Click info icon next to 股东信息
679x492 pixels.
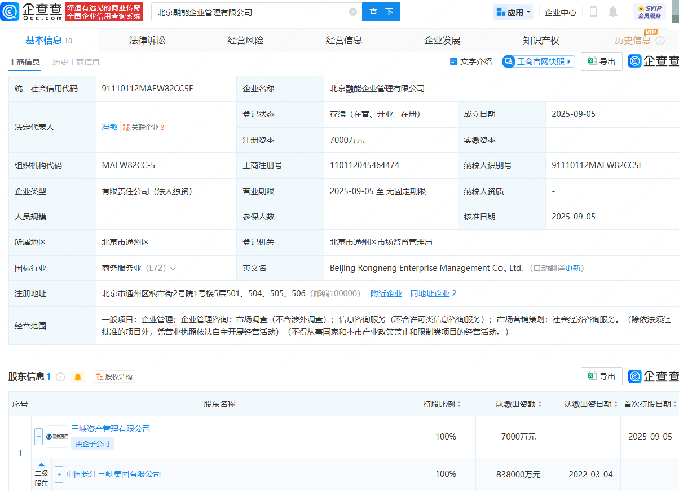[60, 376]
